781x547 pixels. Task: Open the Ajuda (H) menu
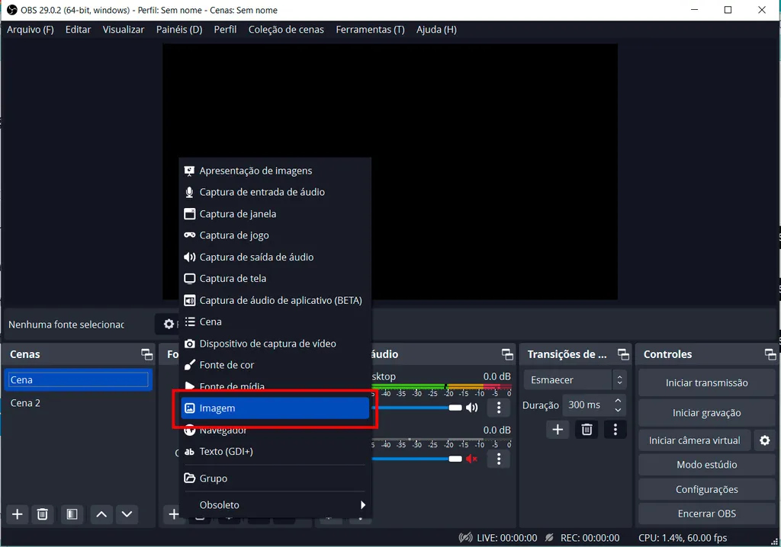436,30
